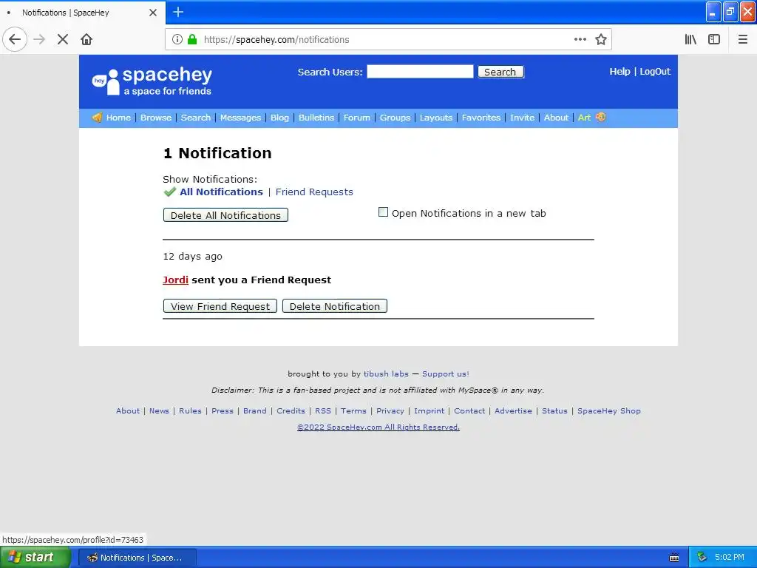Open Groups in navigation bar
Image resolution: width=757 pixels, height=568 pixels.
point(395,118)
